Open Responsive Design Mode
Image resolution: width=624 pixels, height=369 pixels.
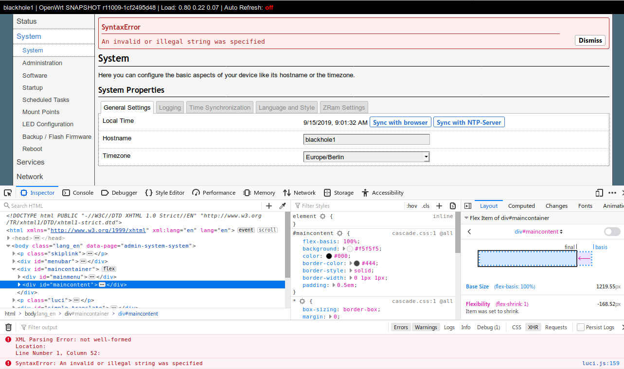click(x=599, y=193)
